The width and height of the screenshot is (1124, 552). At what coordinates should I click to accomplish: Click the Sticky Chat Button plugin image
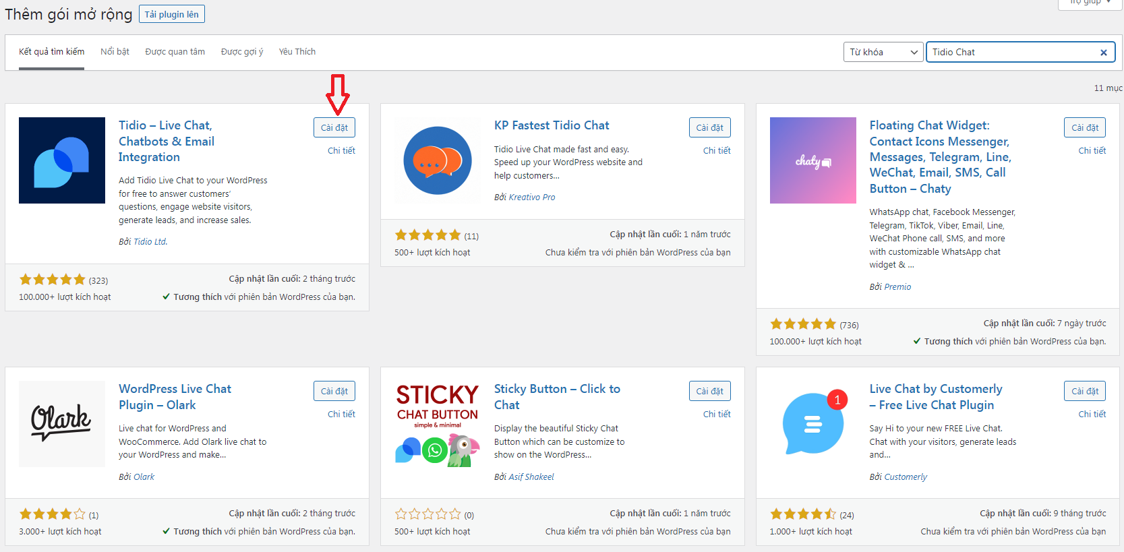(x=437, y=423)
